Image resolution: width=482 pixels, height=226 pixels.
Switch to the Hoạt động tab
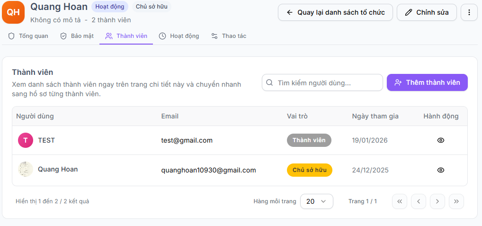179,36
